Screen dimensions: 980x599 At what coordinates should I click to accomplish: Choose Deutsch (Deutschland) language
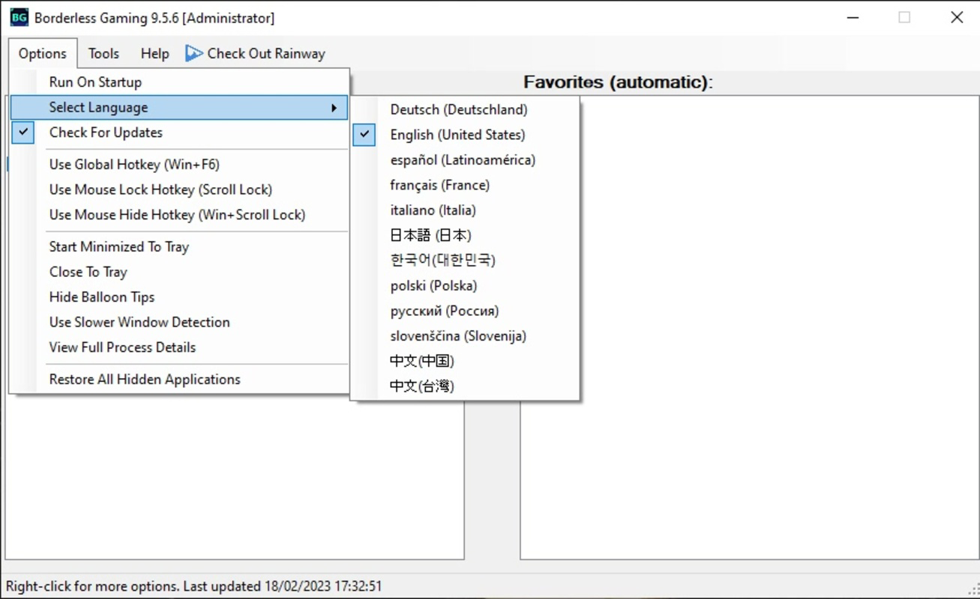[x=465, y=110]
